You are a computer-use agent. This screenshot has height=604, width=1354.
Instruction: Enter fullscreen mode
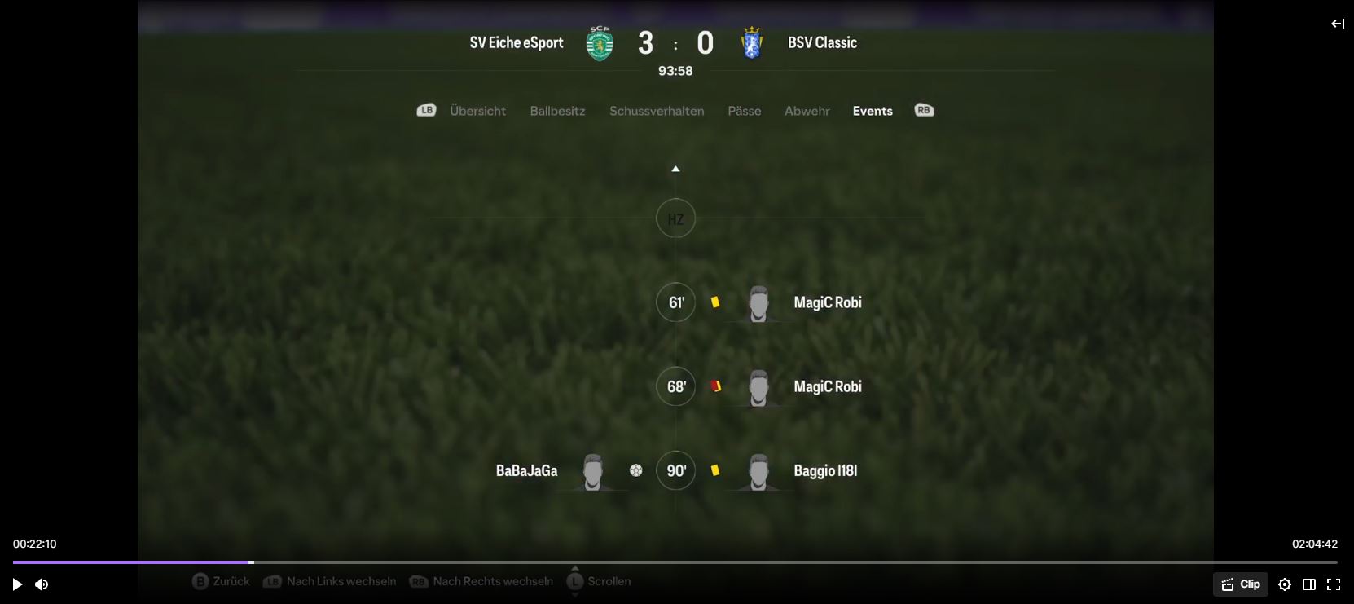point(1334,584)
